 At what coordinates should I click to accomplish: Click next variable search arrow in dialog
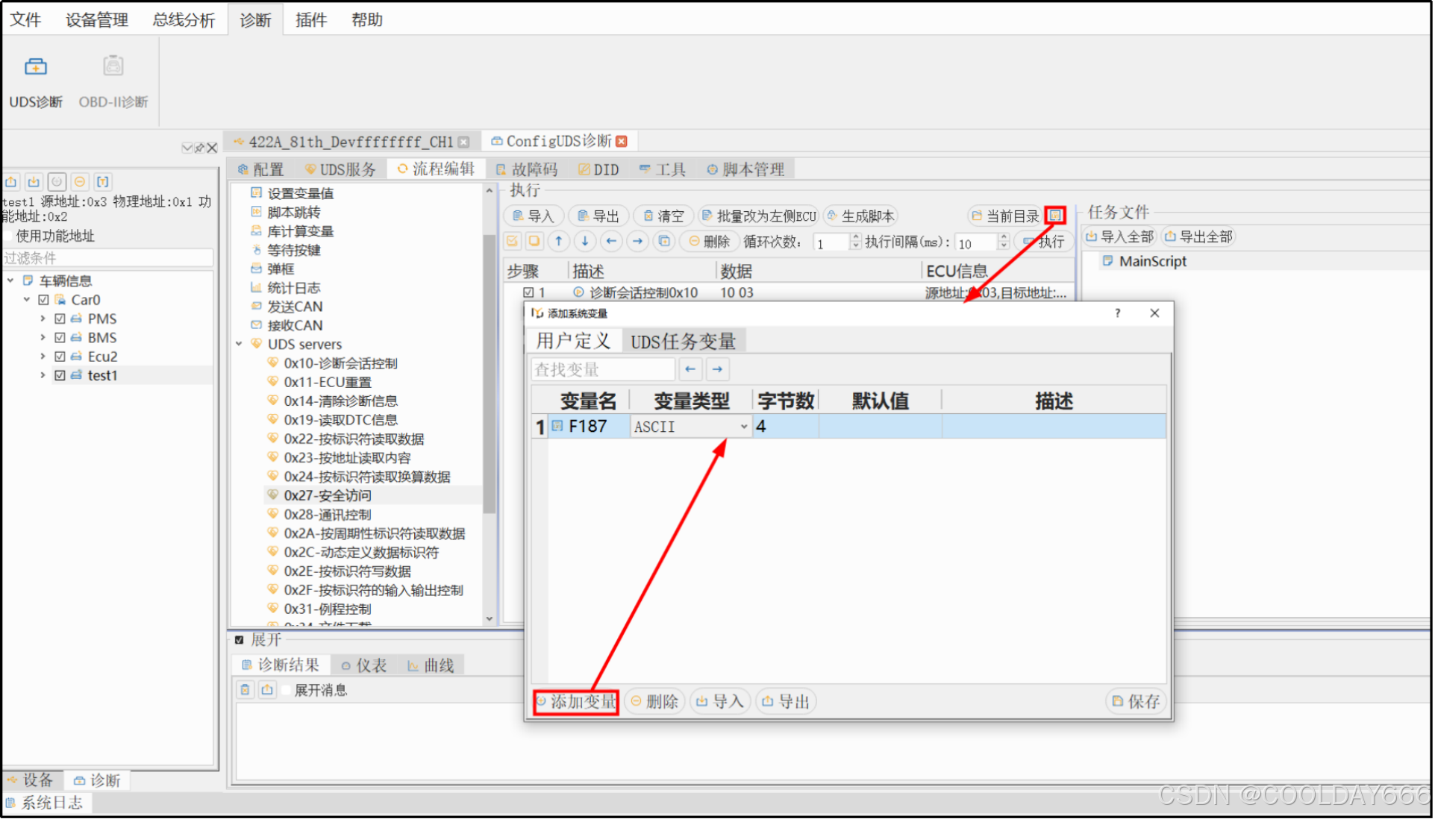click(x=717, y=369)
